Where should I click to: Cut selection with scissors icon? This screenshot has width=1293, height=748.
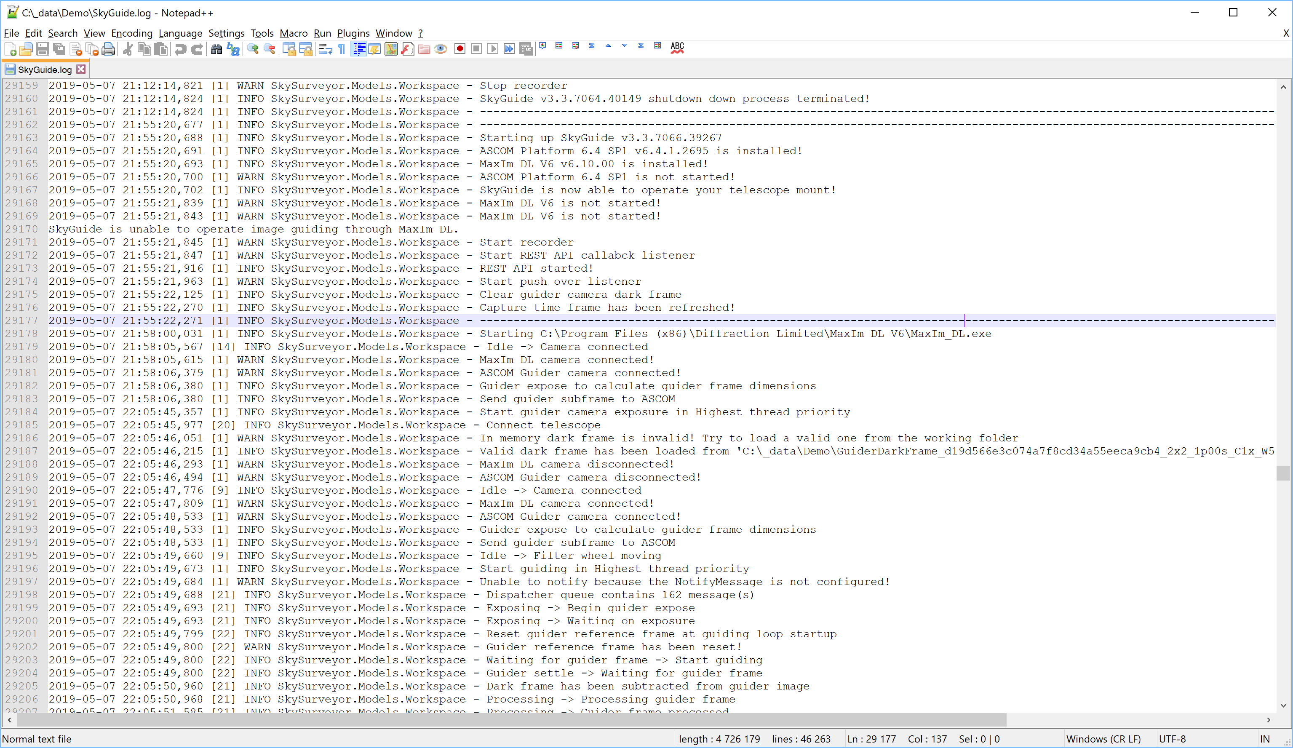tap(128, 49)
